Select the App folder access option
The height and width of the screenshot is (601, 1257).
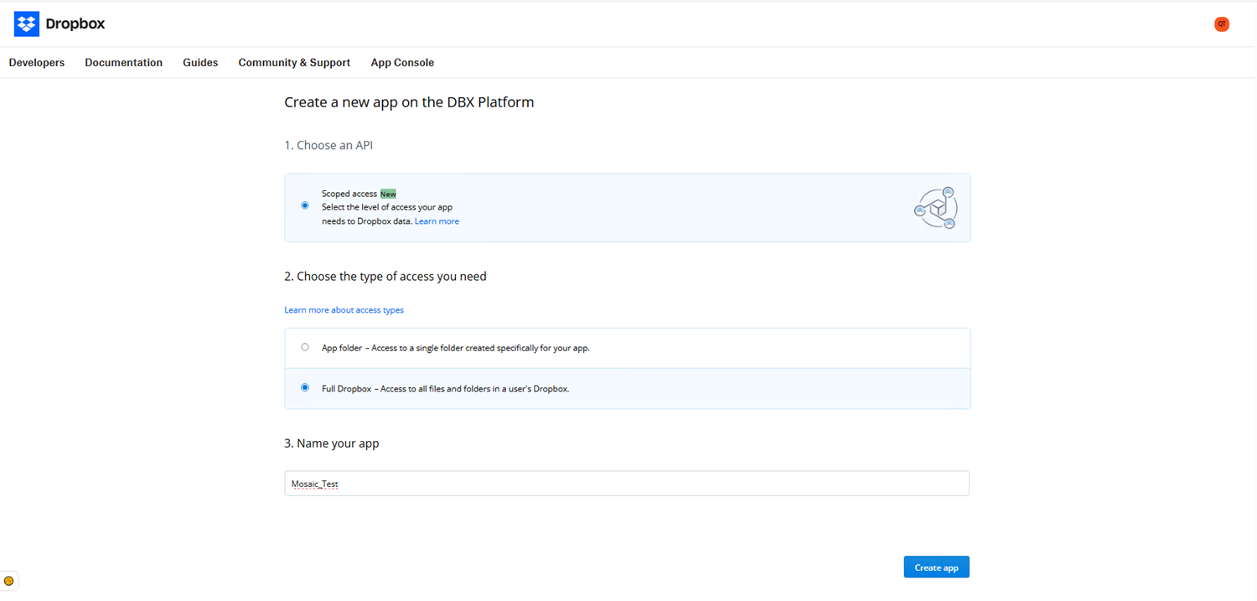pyautogui.click(x=305, y=347)
